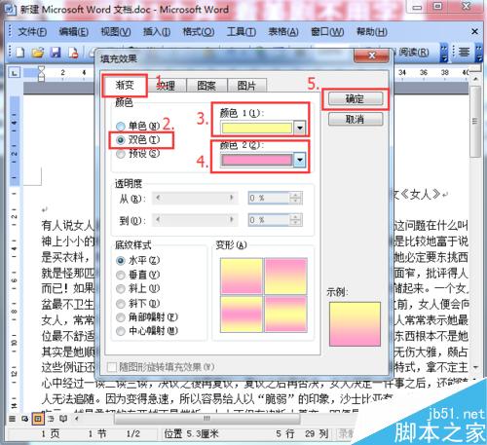Switch to the 图片 tab
This screenshot has width=487, height=445.
click(x=246, y=86)
